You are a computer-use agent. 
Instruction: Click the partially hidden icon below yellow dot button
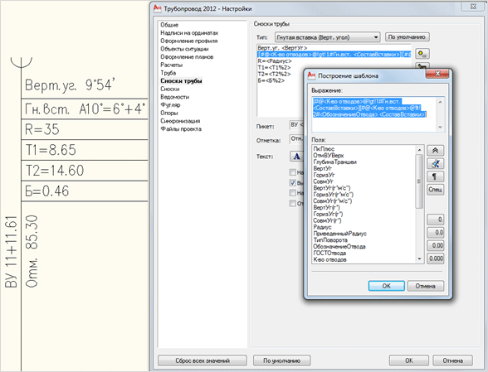(x=422, y=65)
